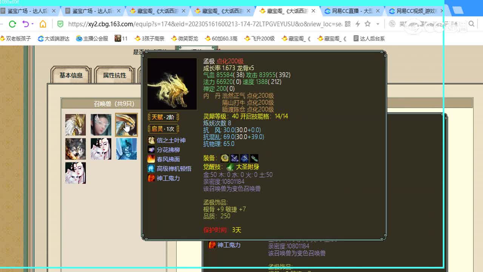
Task: Go back with the purple undo arrow
Action: [25, 24]
